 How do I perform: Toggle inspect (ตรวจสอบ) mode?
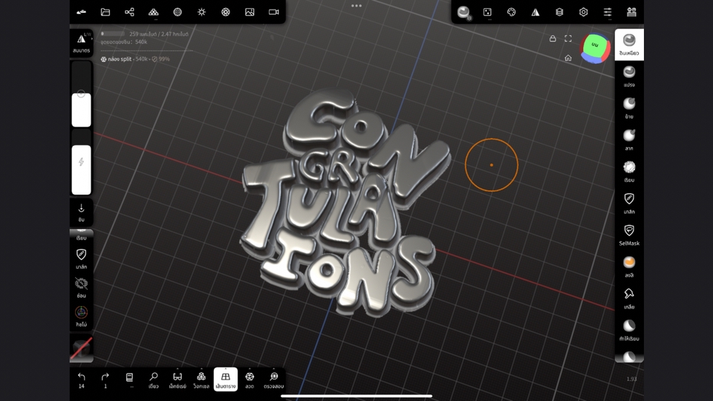click(x=274, y=379)
